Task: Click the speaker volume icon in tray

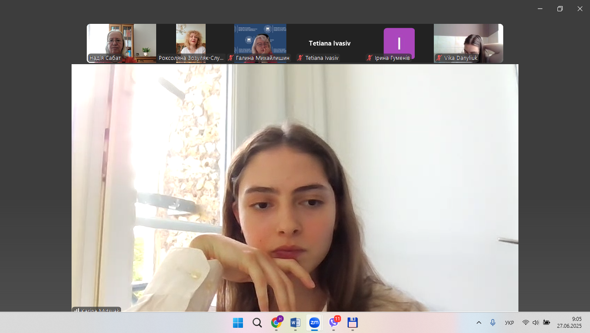Action: pyautogui.click(x=535, y=323)
